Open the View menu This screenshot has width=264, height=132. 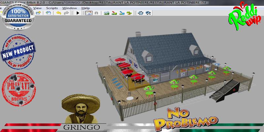tap(38, 8)
